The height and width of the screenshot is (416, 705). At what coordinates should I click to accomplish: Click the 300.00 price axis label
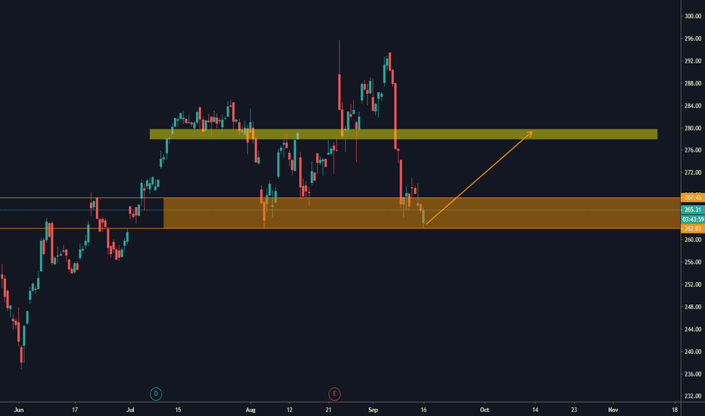693,16
